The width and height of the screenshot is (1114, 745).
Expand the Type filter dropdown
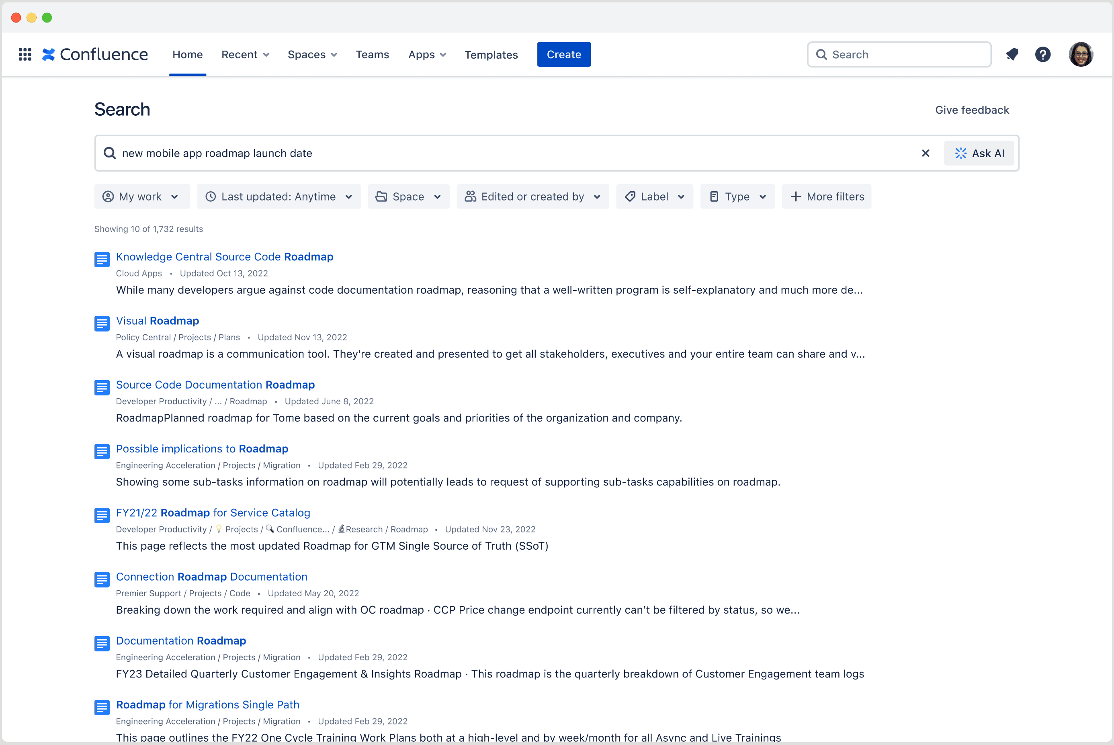737,196
